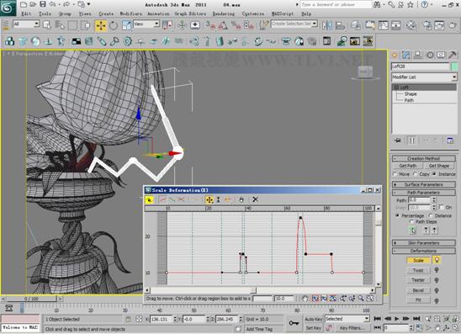Select the Move tool in main toolbar
The width and height of the screenshot is (461, 334).
tap(101, 25)
